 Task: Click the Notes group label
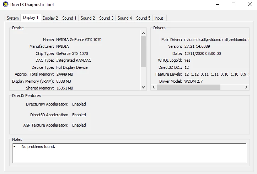pos(17,139)
